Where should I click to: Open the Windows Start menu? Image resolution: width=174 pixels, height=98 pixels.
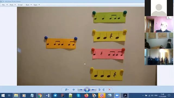(3, 96)
